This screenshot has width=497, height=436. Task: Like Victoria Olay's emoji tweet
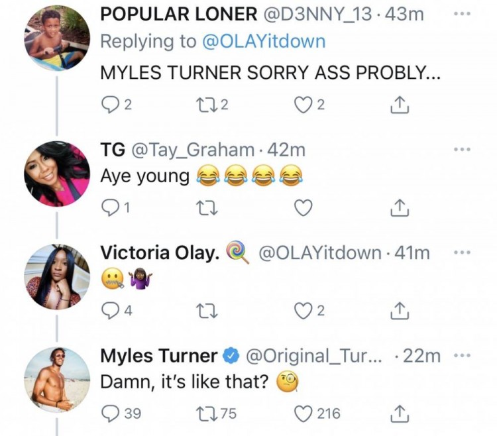click(303, 311)
